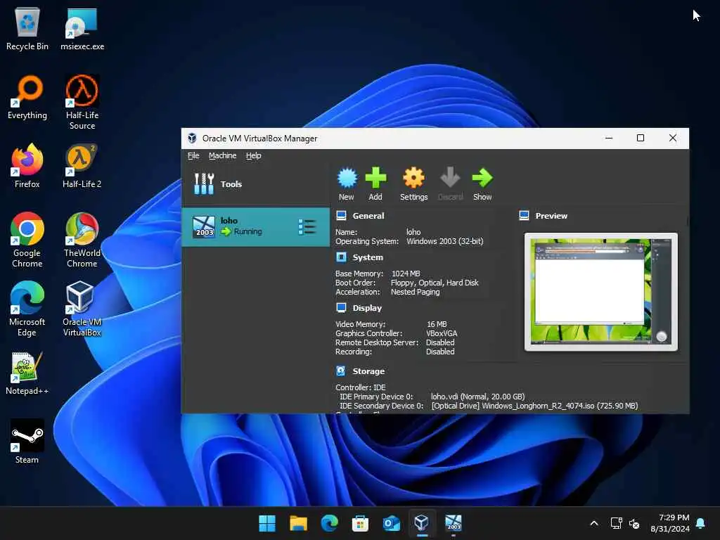Click the loho.vdi primary device entry

tap(477, 397)
